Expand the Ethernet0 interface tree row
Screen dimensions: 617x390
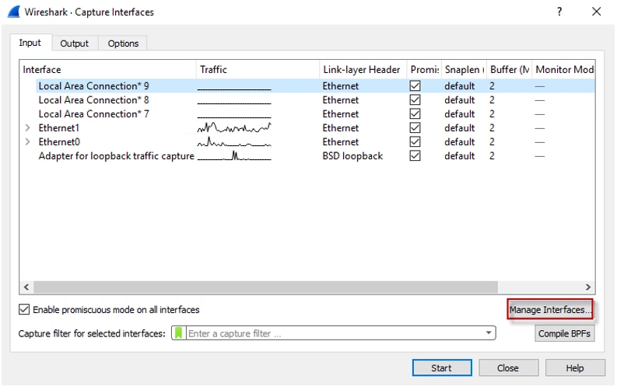pyautogui.click(x=28, y=142)
